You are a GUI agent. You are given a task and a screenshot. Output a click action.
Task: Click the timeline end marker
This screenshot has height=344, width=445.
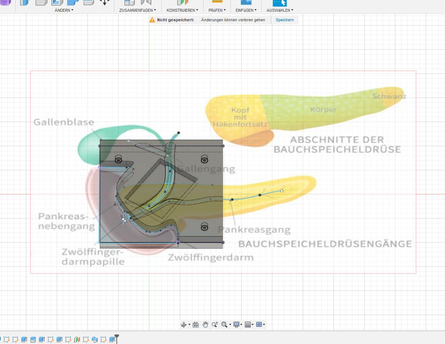click(117, 338)
